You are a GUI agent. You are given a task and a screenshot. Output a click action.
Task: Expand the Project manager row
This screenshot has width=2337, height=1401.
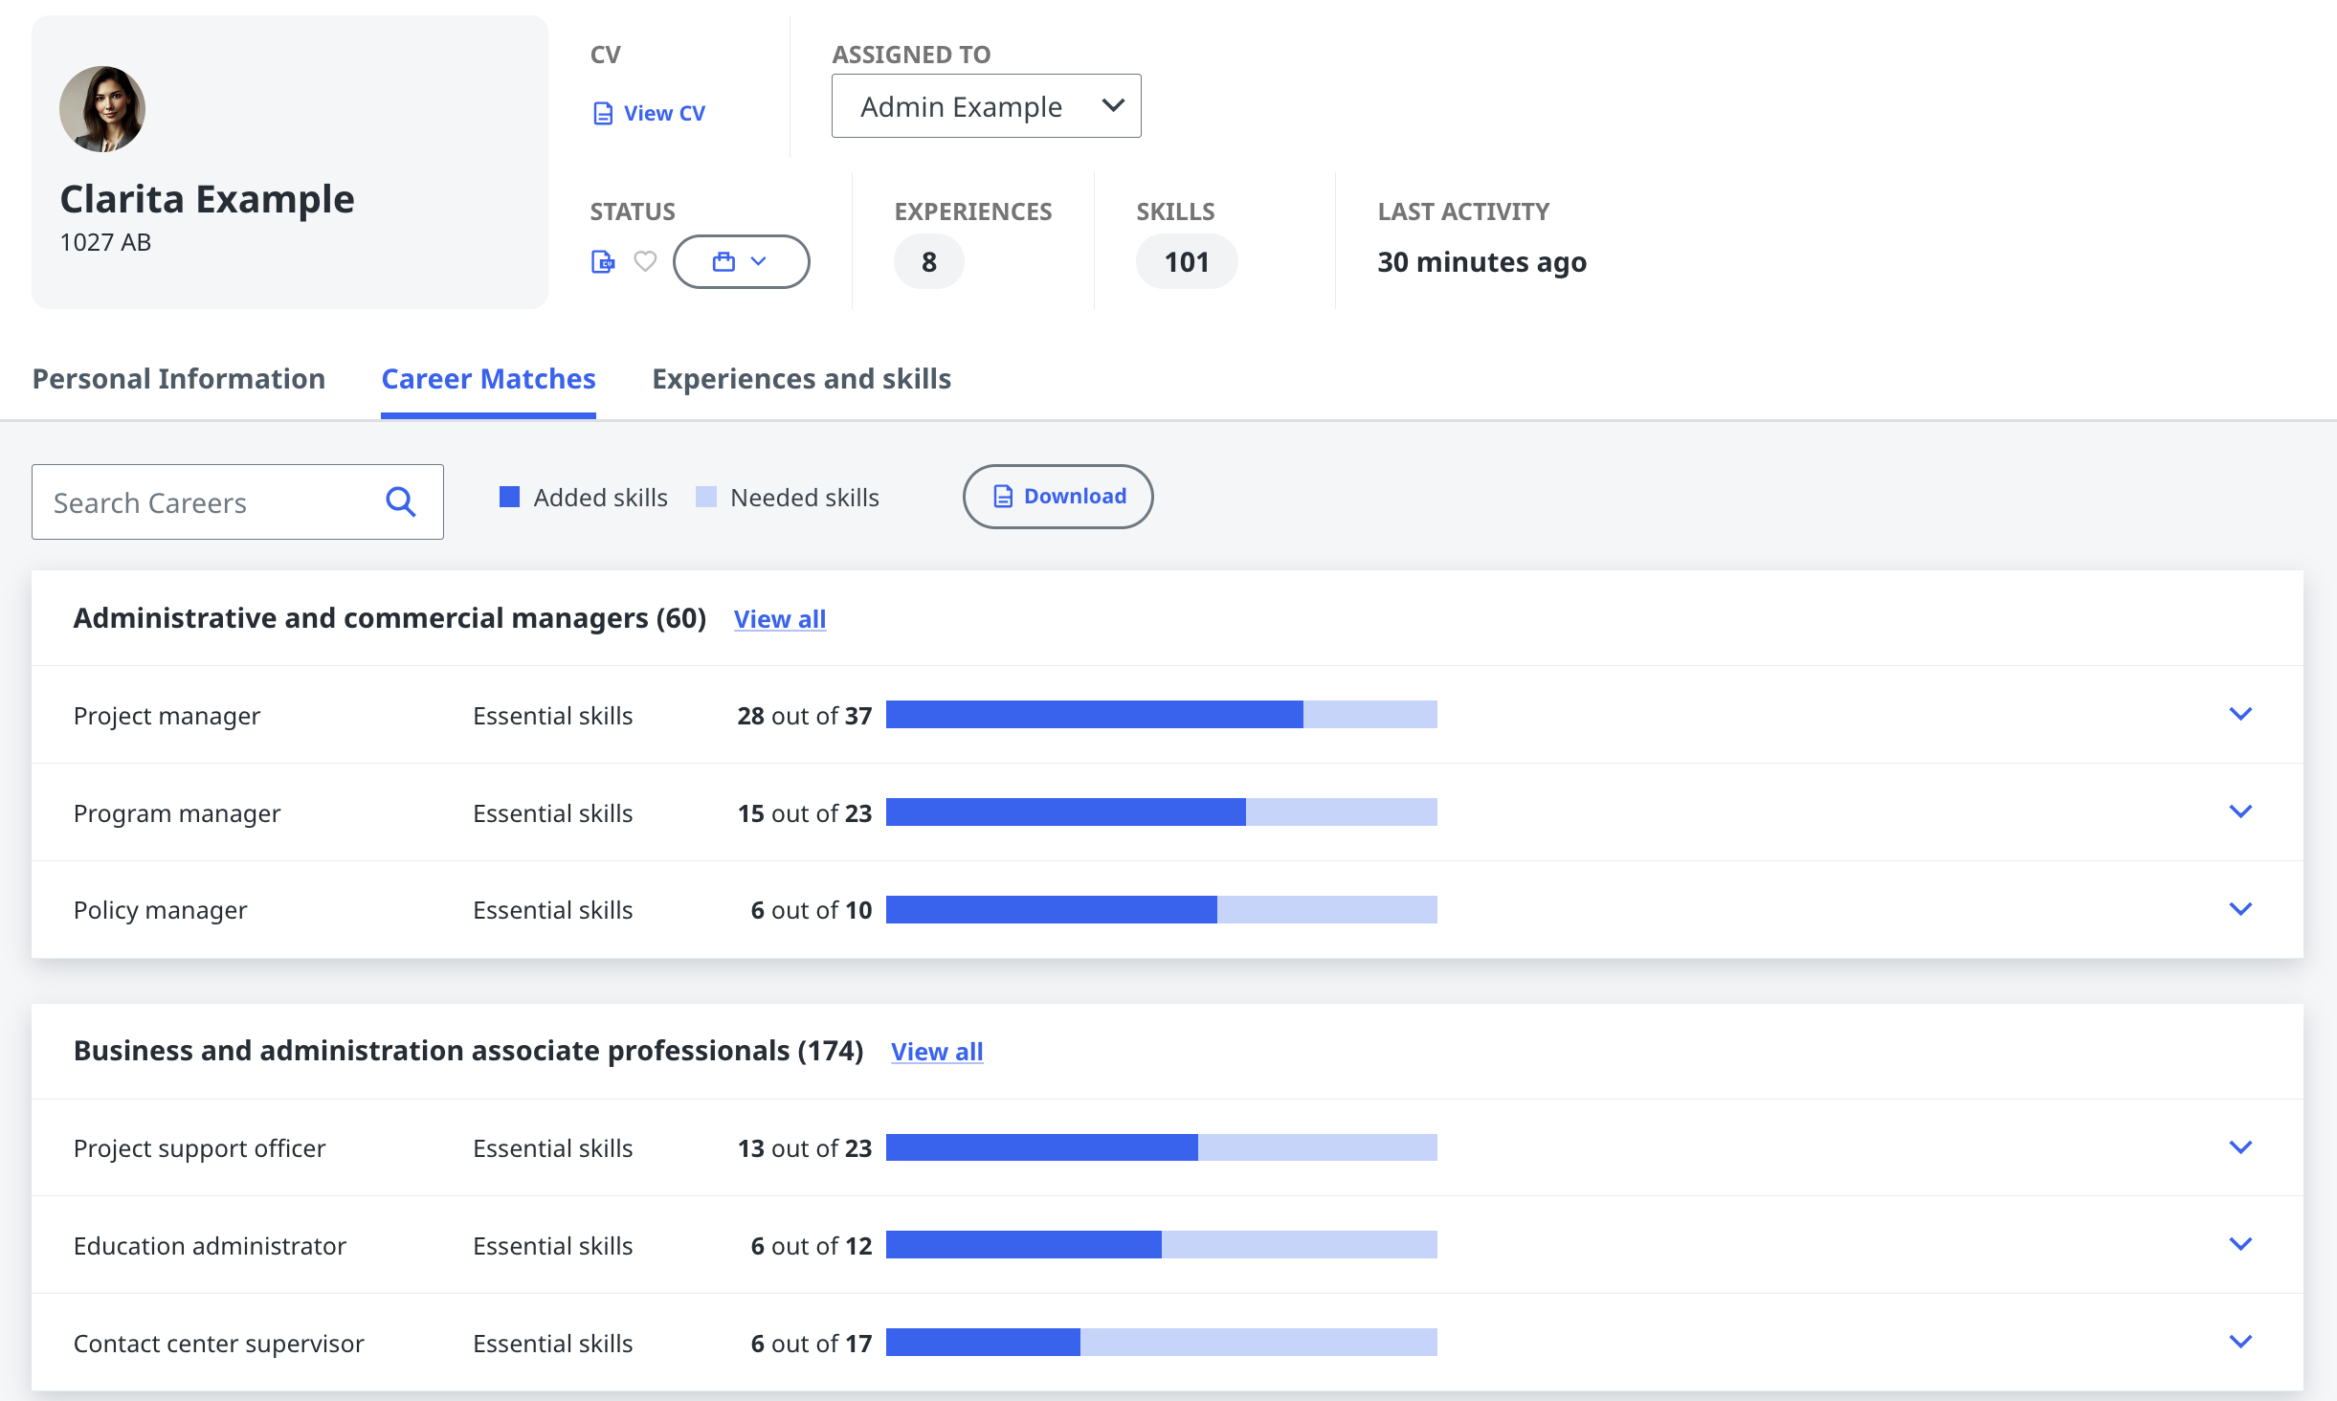[x=2239, y=714]
